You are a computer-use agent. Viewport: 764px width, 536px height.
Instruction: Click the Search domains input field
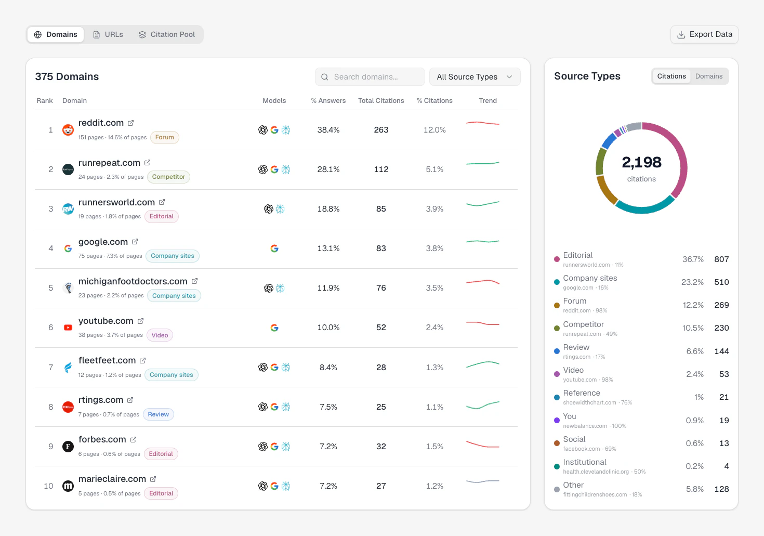pos(370,77)
